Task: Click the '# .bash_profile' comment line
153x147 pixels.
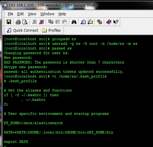Action: pos(20,81)
